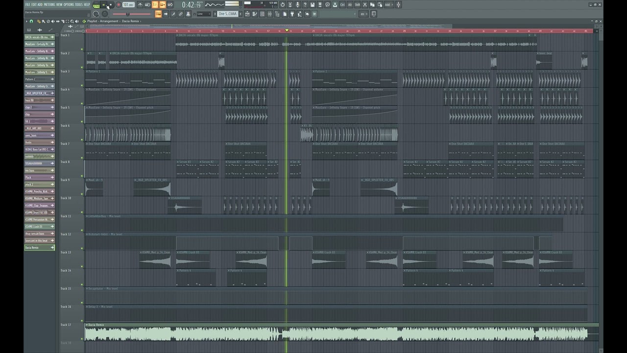The height and width of the screenshot is (353, 627).
Task: Click the help question mark icon
Action: (x=305, y=5)
